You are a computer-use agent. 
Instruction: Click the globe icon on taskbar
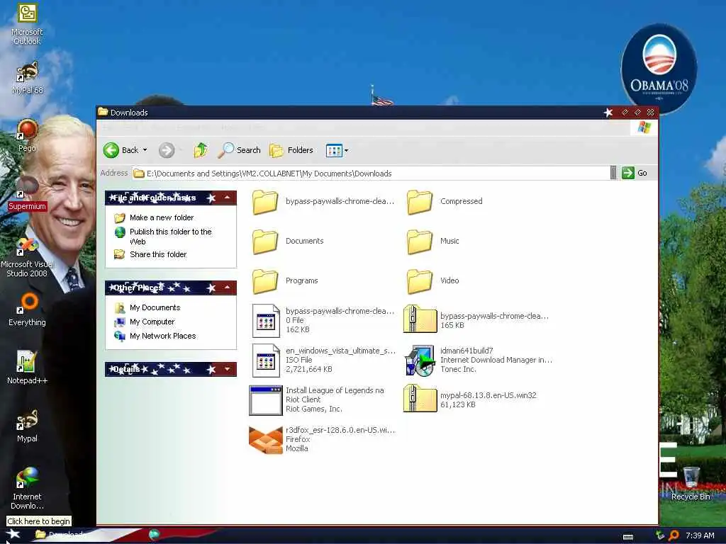154,535
